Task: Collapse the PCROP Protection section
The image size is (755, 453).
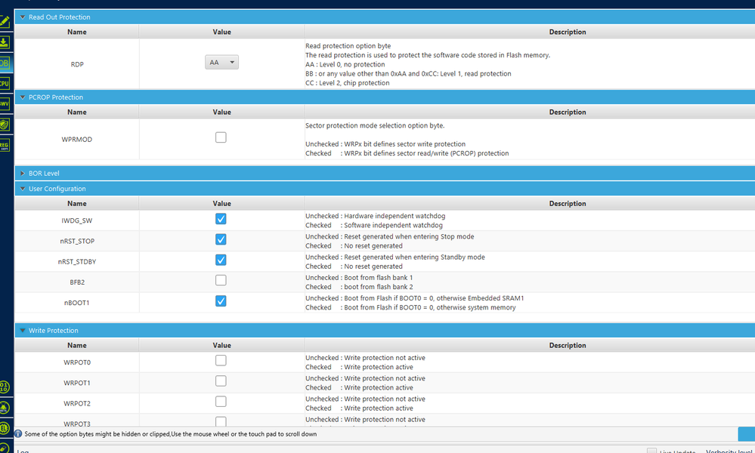Action: click(x=23, y=97)
